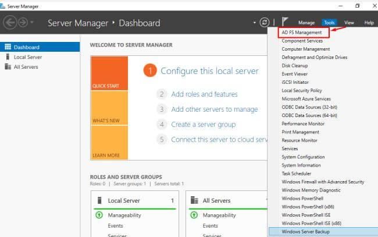Choose Windows Server Backup menu entry

coord(305,231)
